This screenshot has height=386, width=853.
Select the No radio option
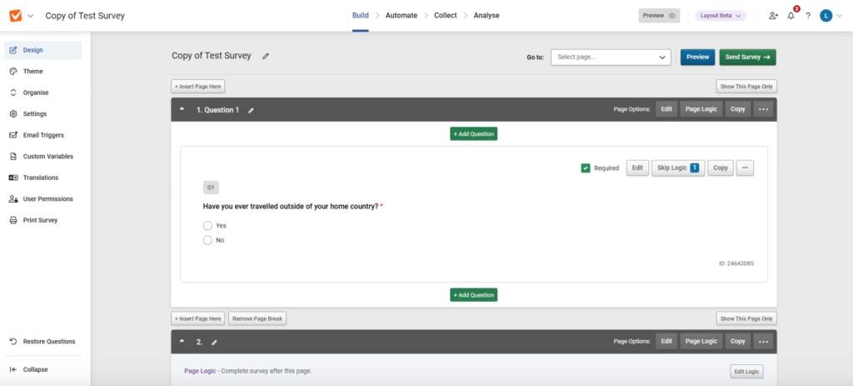click(x=207, y=240)
